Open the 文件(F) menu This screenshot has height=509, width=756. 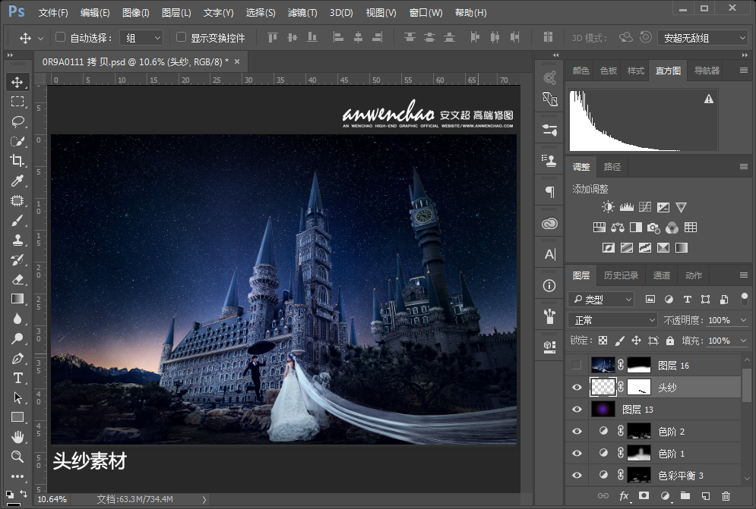[x=53, y=13]
